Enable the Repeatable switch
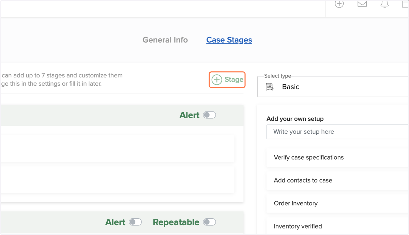 coord(210,222)
